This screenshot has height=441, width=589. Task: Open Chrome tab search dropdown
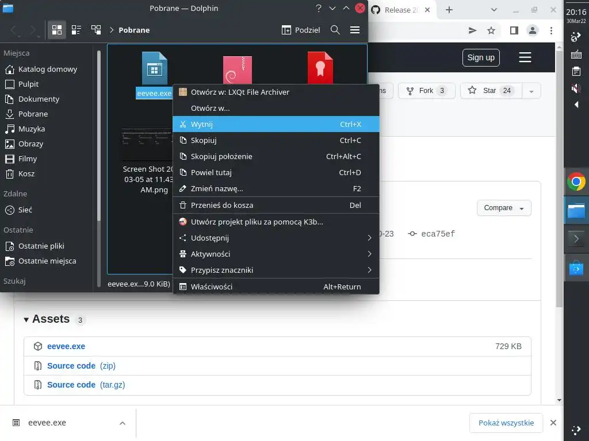click(x=494, y=10)
